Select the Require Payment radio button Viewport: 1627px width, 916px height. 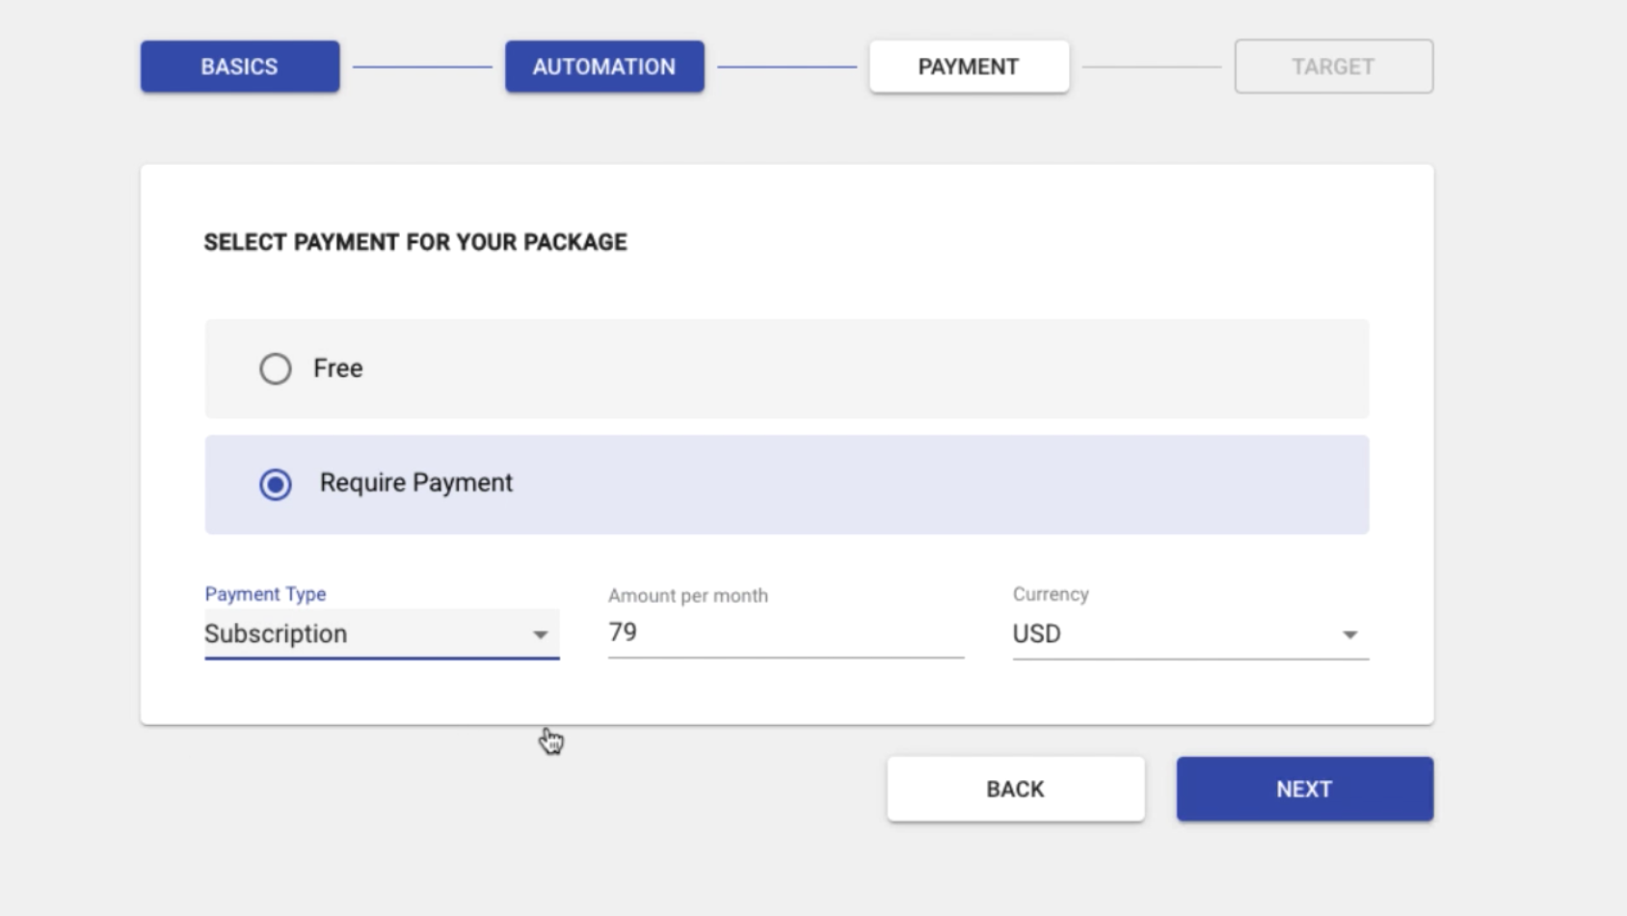tap(275, 484)
